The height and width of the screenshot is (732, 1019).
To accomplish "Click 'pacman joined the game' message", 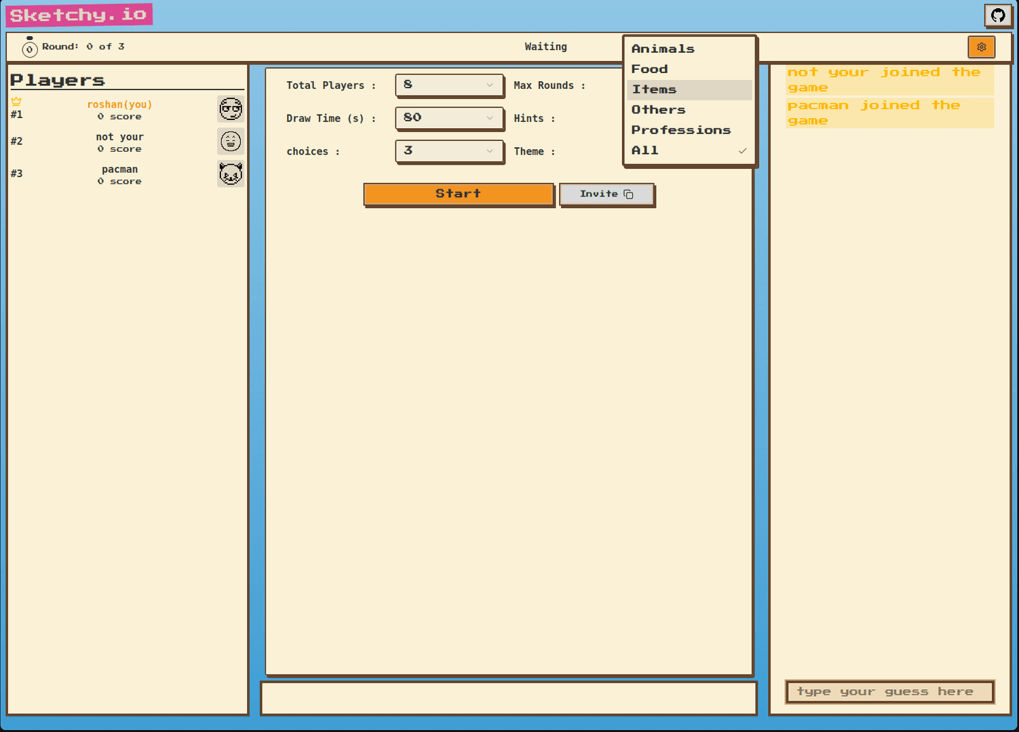I will 889,113.
